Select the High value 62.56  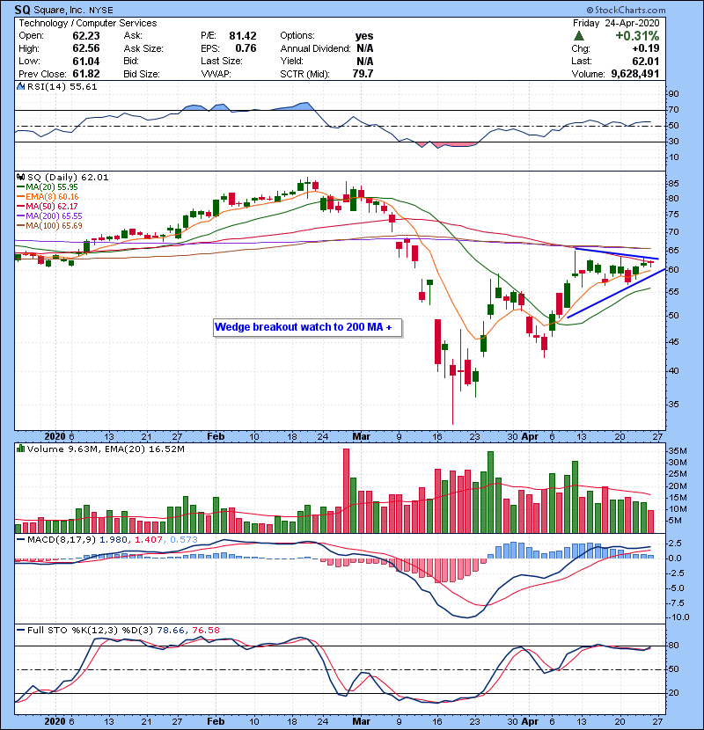[85, 48]
